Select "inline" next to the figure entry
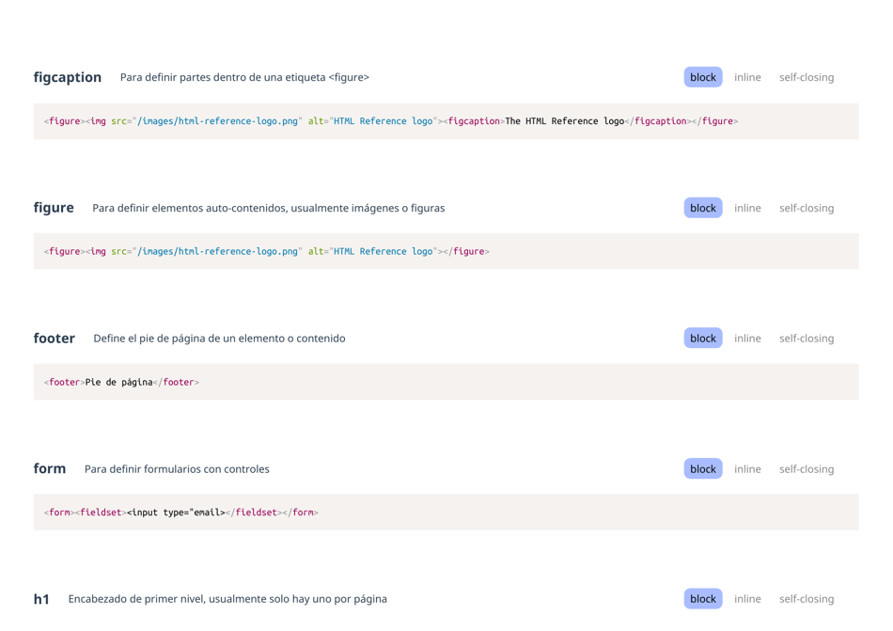Screen dimensions: 893x631 (x=747, y=208)
